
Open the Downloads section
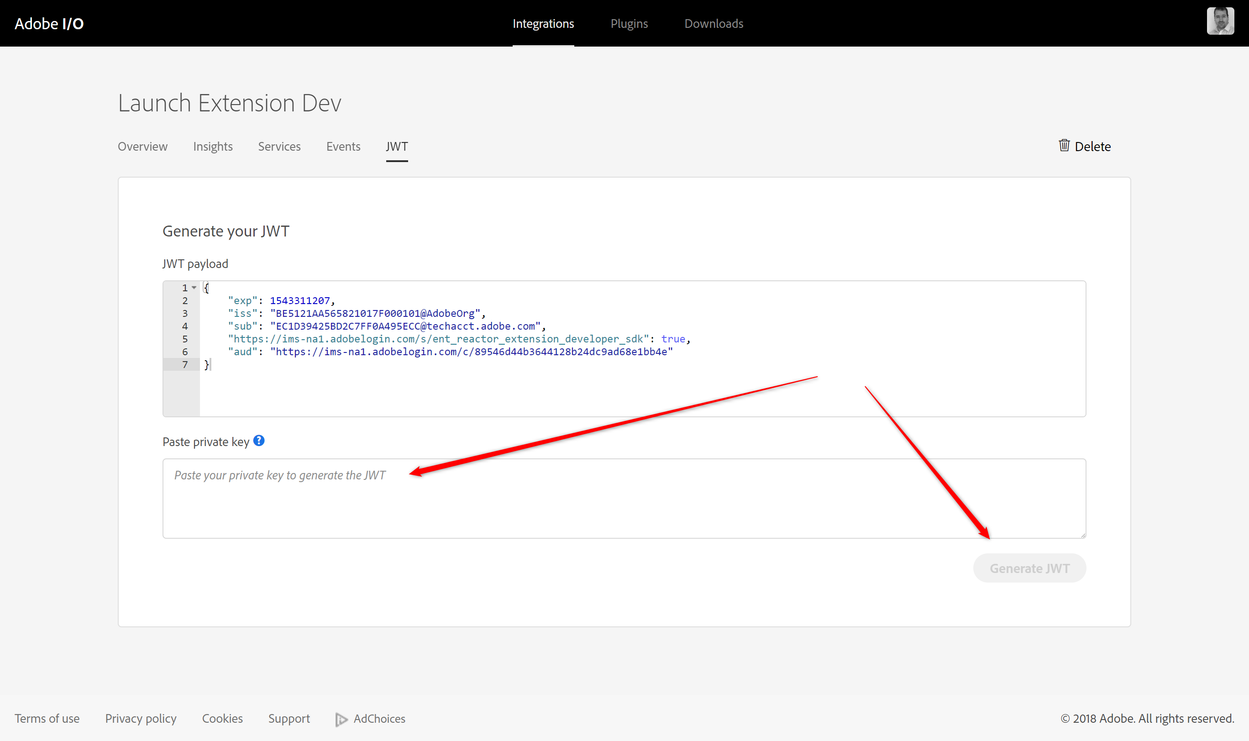coord(714,23)
